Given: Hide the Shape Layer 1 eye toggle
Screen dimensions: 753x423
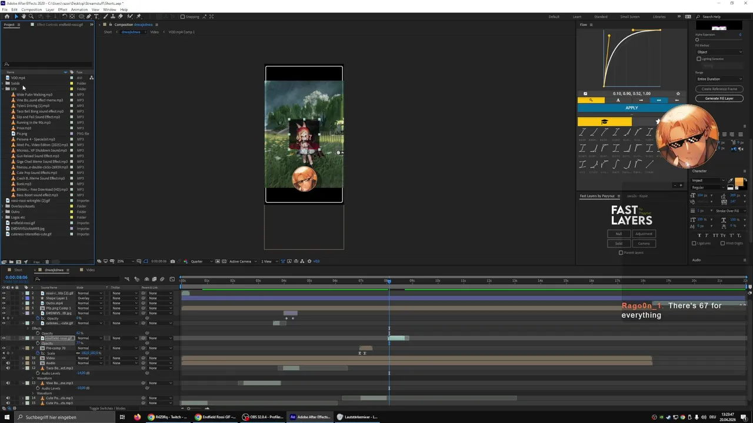Looking at the screenshot, I should (4, 298).
